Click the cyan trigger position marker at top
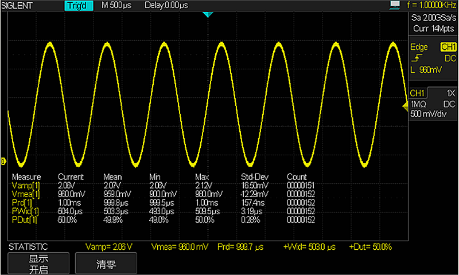 pyautogui.click(x=208, y=14)
